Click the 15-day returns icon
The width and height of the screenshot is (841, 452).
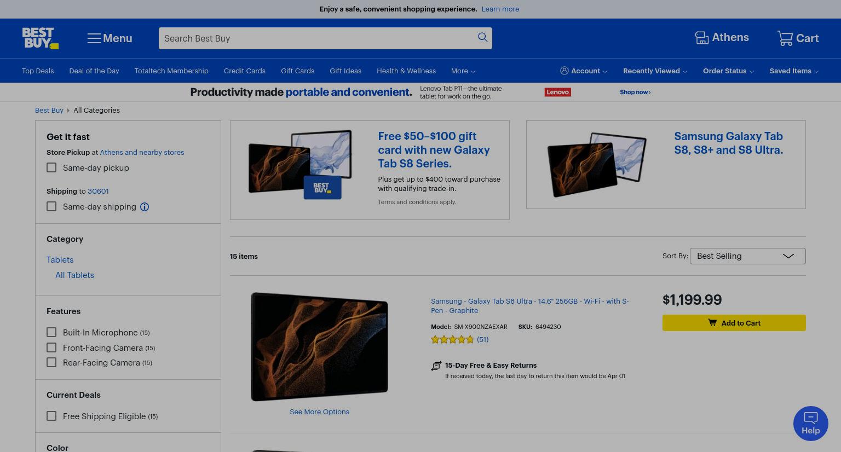436,366
